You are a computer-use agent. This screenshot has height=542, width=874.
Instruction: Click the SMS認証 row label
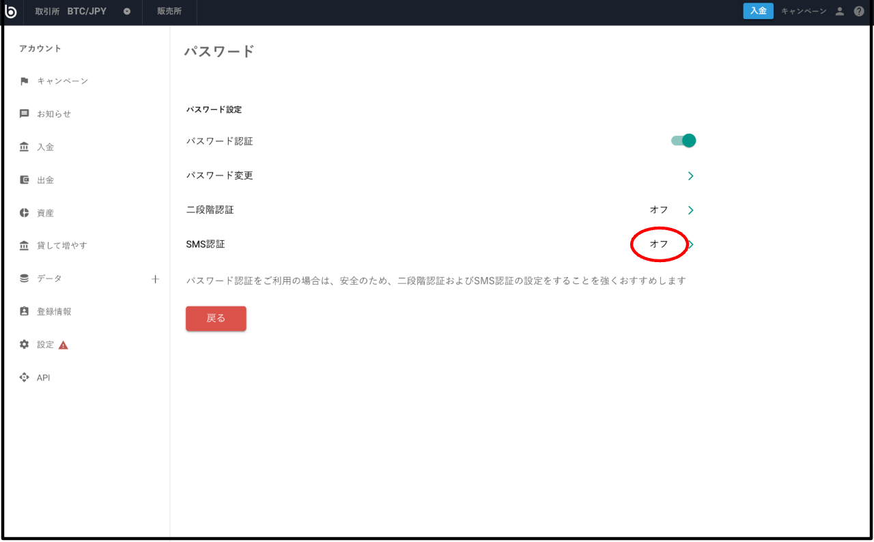(206, 244)
